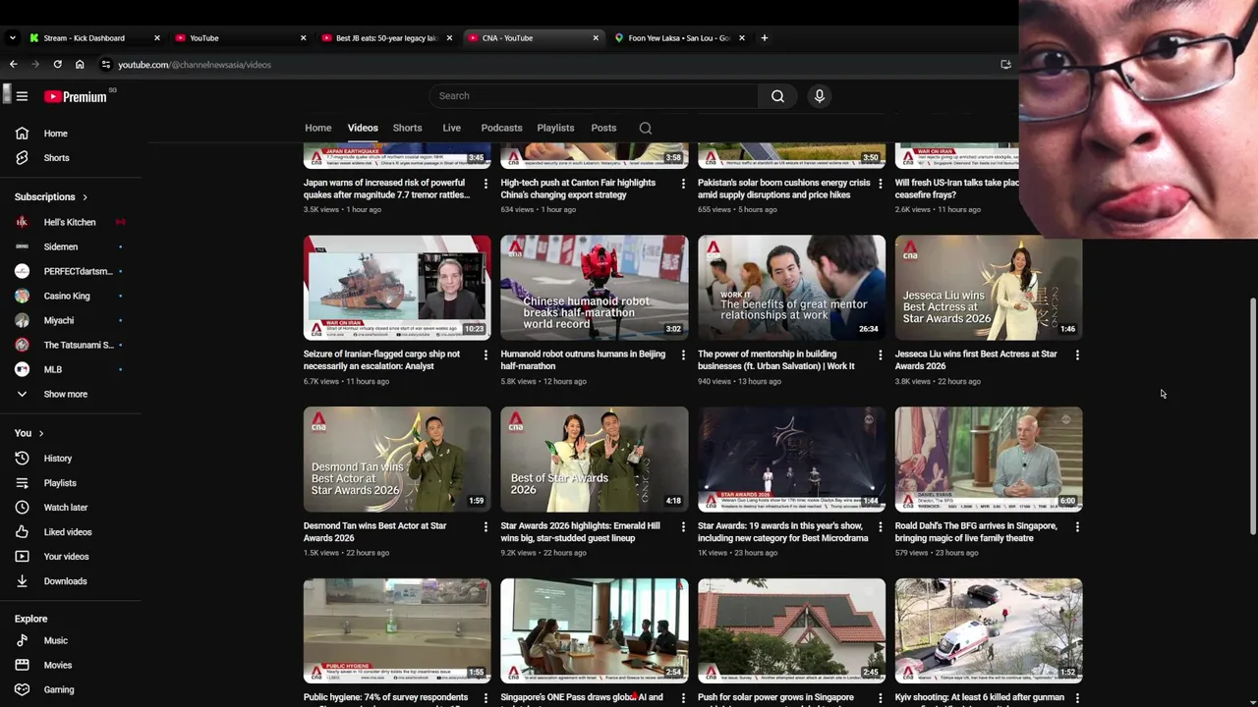Play the solar power rooftop video thumbnail
Screen dimensions: 1258x707
[791, 630]
